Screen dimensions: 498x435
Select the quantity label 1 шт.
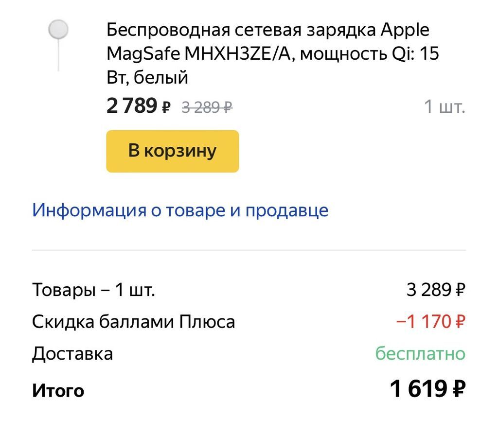[445, 106]
